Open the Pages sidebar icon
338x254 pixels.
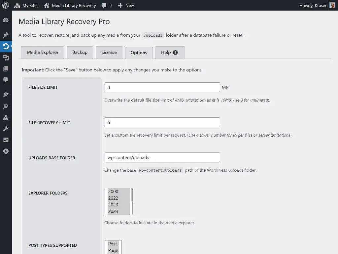coord(6,69)
